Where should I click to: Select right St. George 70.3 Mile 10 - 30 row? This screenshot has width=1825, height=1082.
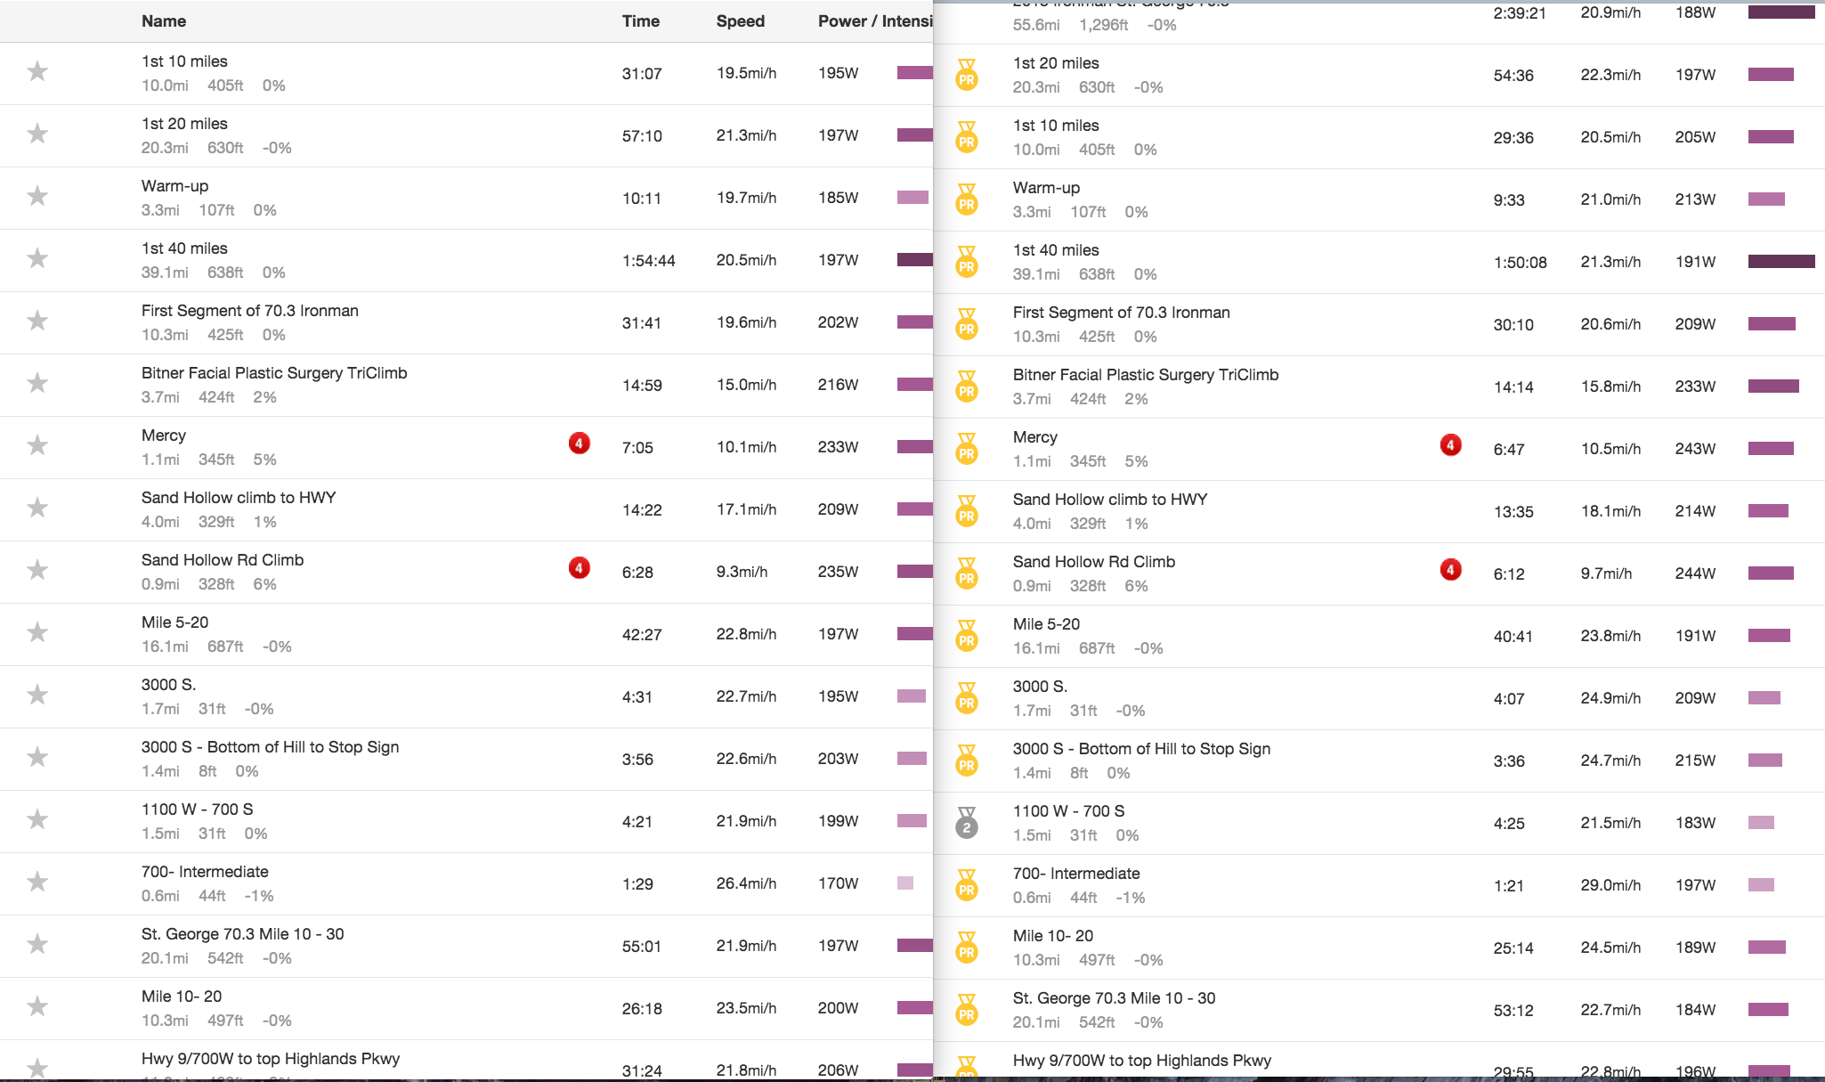click(x=1114, y=998)
